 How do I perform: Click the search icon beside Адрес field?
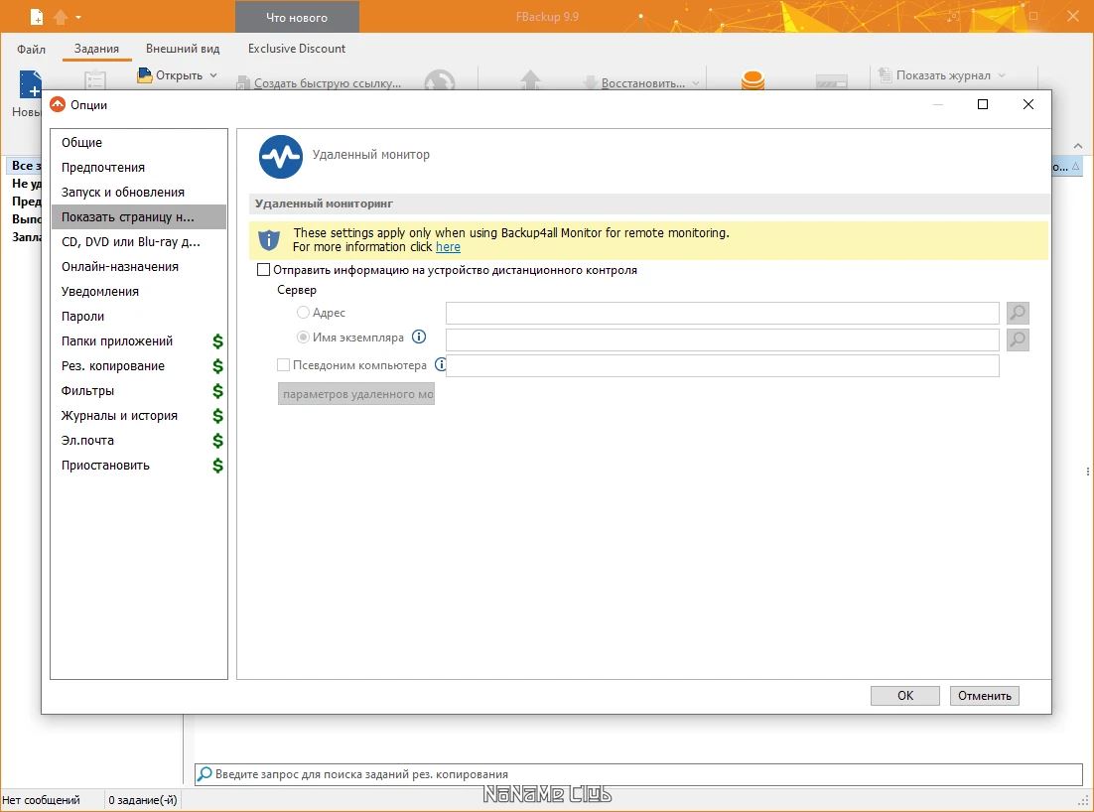click(x=1018, y=313)
